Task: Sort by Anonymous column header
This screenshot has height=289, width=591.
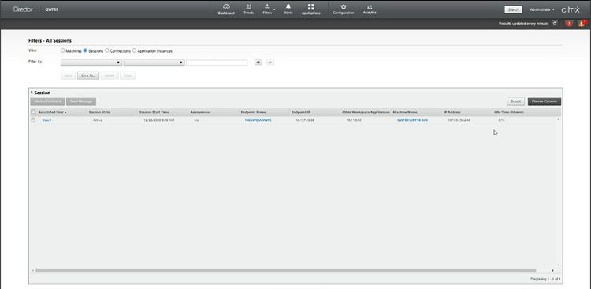Action: click(200, 113)
